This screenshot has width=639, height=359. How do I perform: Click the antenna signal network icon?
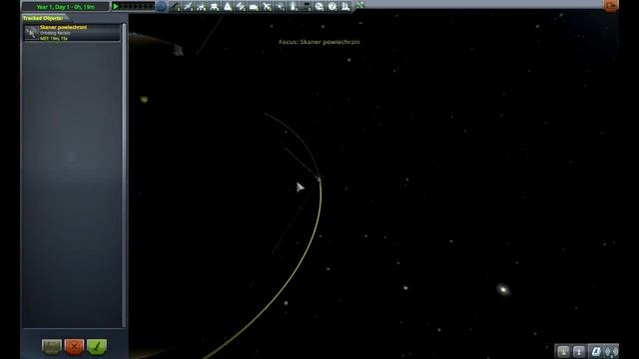point(611,351)
